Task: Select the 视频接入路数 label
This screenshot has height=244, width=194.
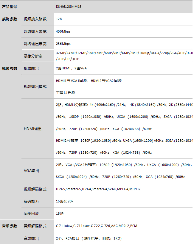Action: point(35,19)
